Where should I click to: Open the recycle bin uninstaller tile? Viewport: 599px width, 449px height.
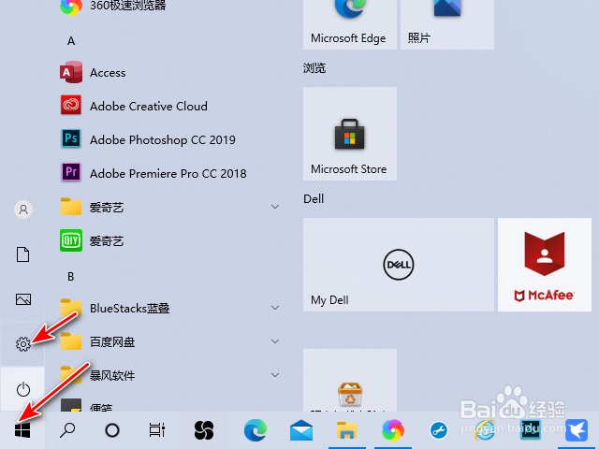350,381
